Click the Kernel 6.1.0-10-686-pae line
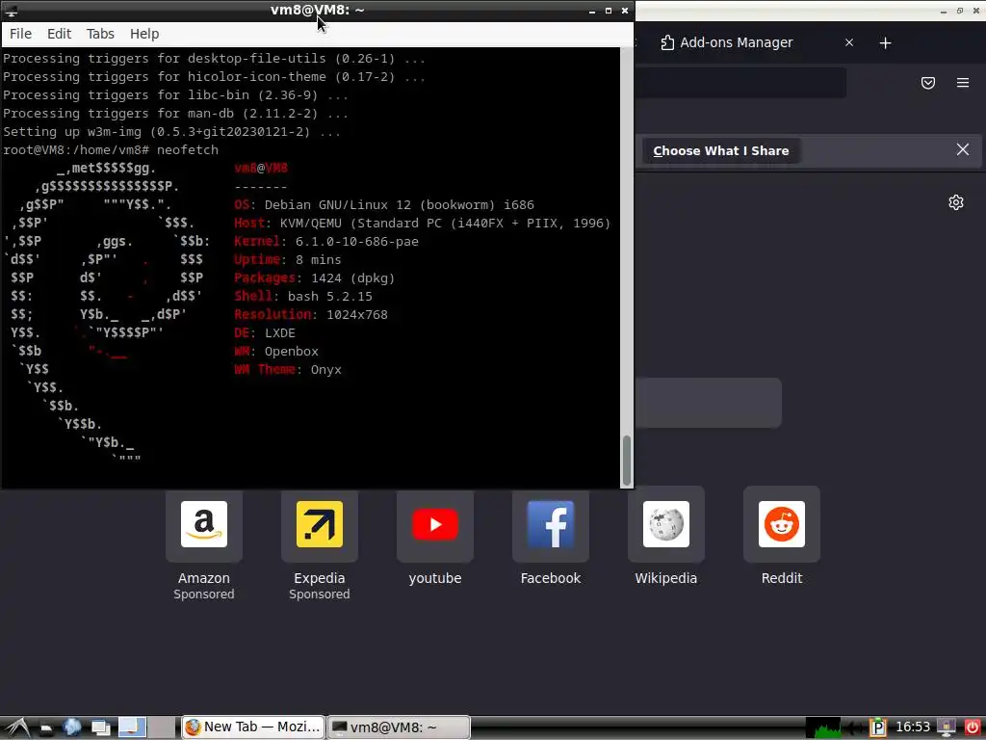 [326, 242]
